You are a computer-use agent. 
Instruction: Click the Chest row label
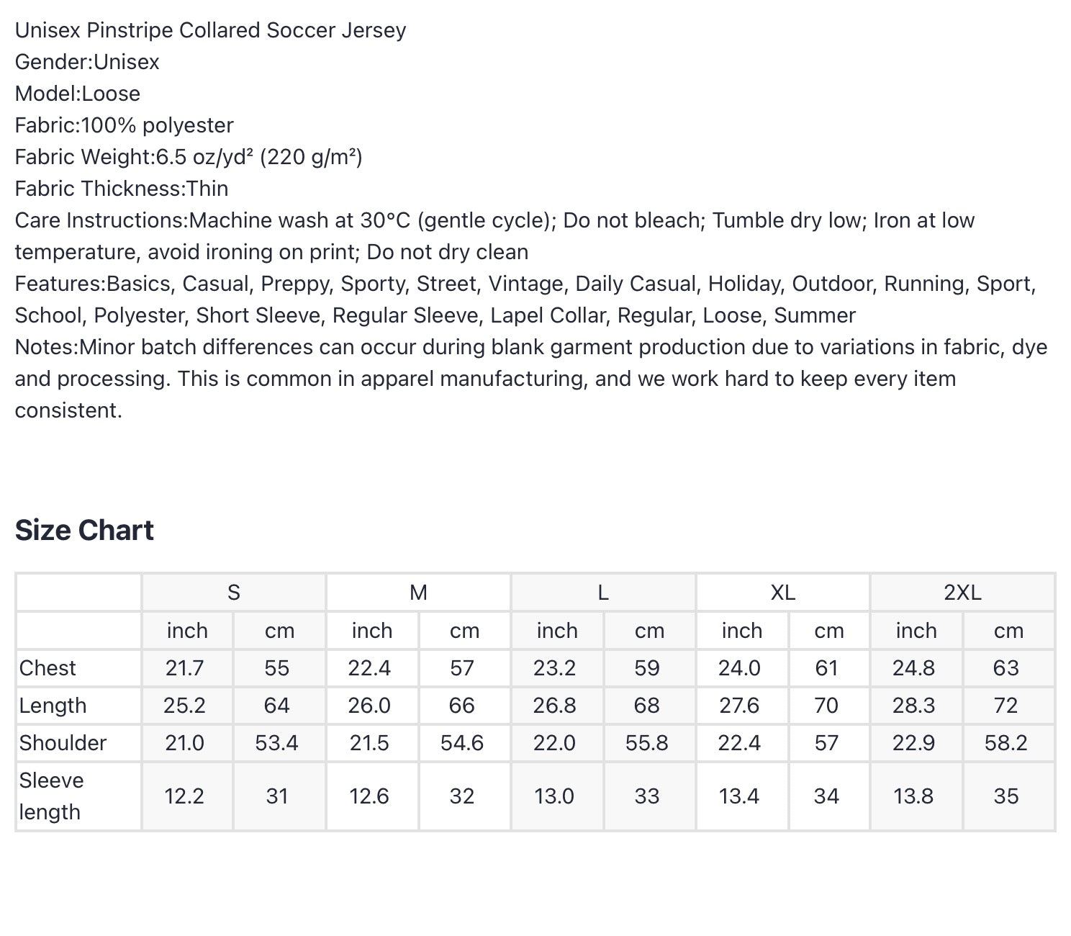click(x=48, y=668)
